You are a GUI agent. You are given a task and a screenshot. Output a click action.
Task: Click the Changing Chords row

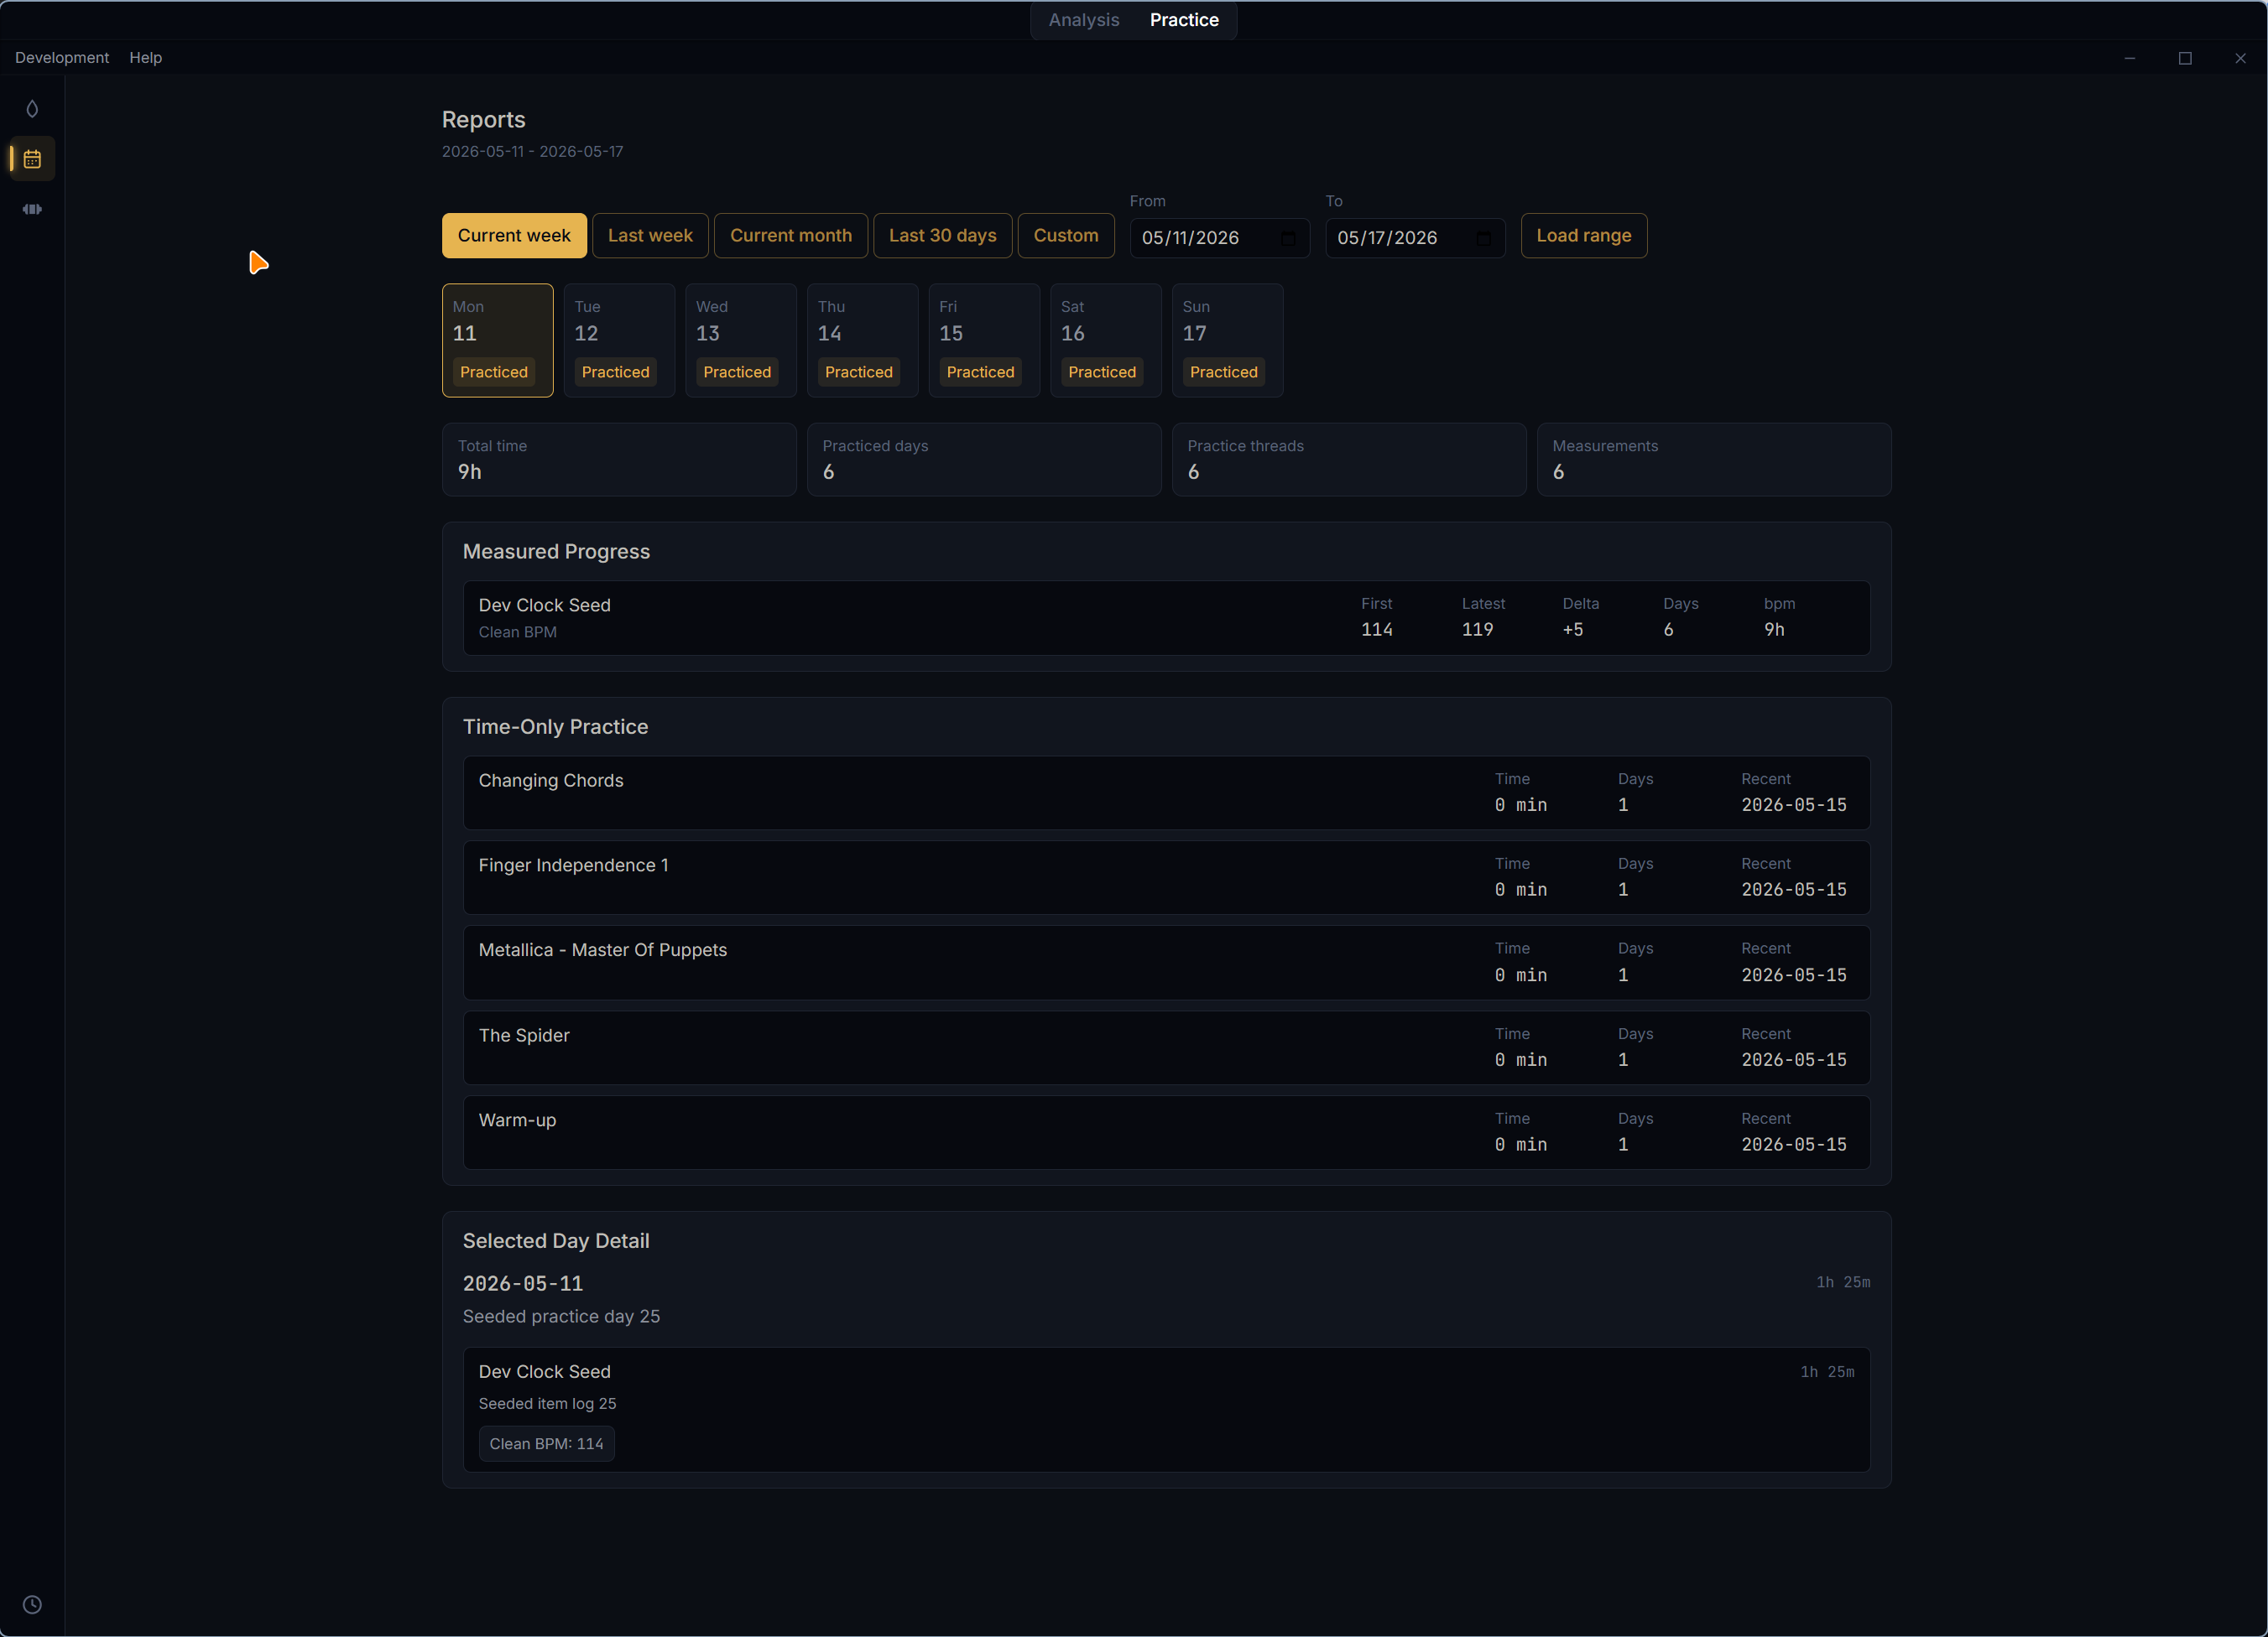coord(1166,793)
